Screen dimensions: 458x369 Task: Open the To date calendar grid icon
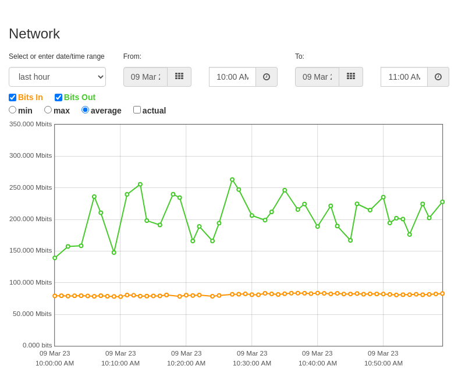(351, 77)
